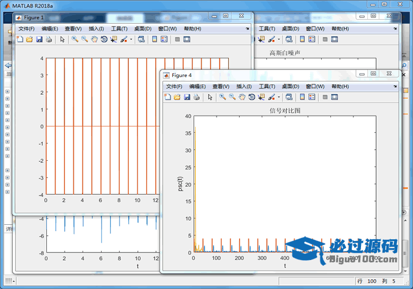This screenshot has width=413, height=289.
Task: Insert Colorbar icon in Figure 4 toolbar
Action: (302, 97)
